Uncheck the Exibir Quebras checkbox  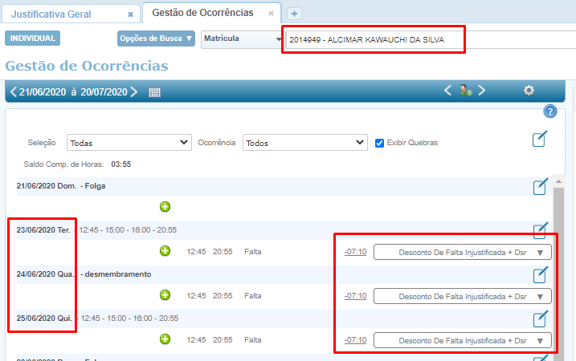click(380, 143)
